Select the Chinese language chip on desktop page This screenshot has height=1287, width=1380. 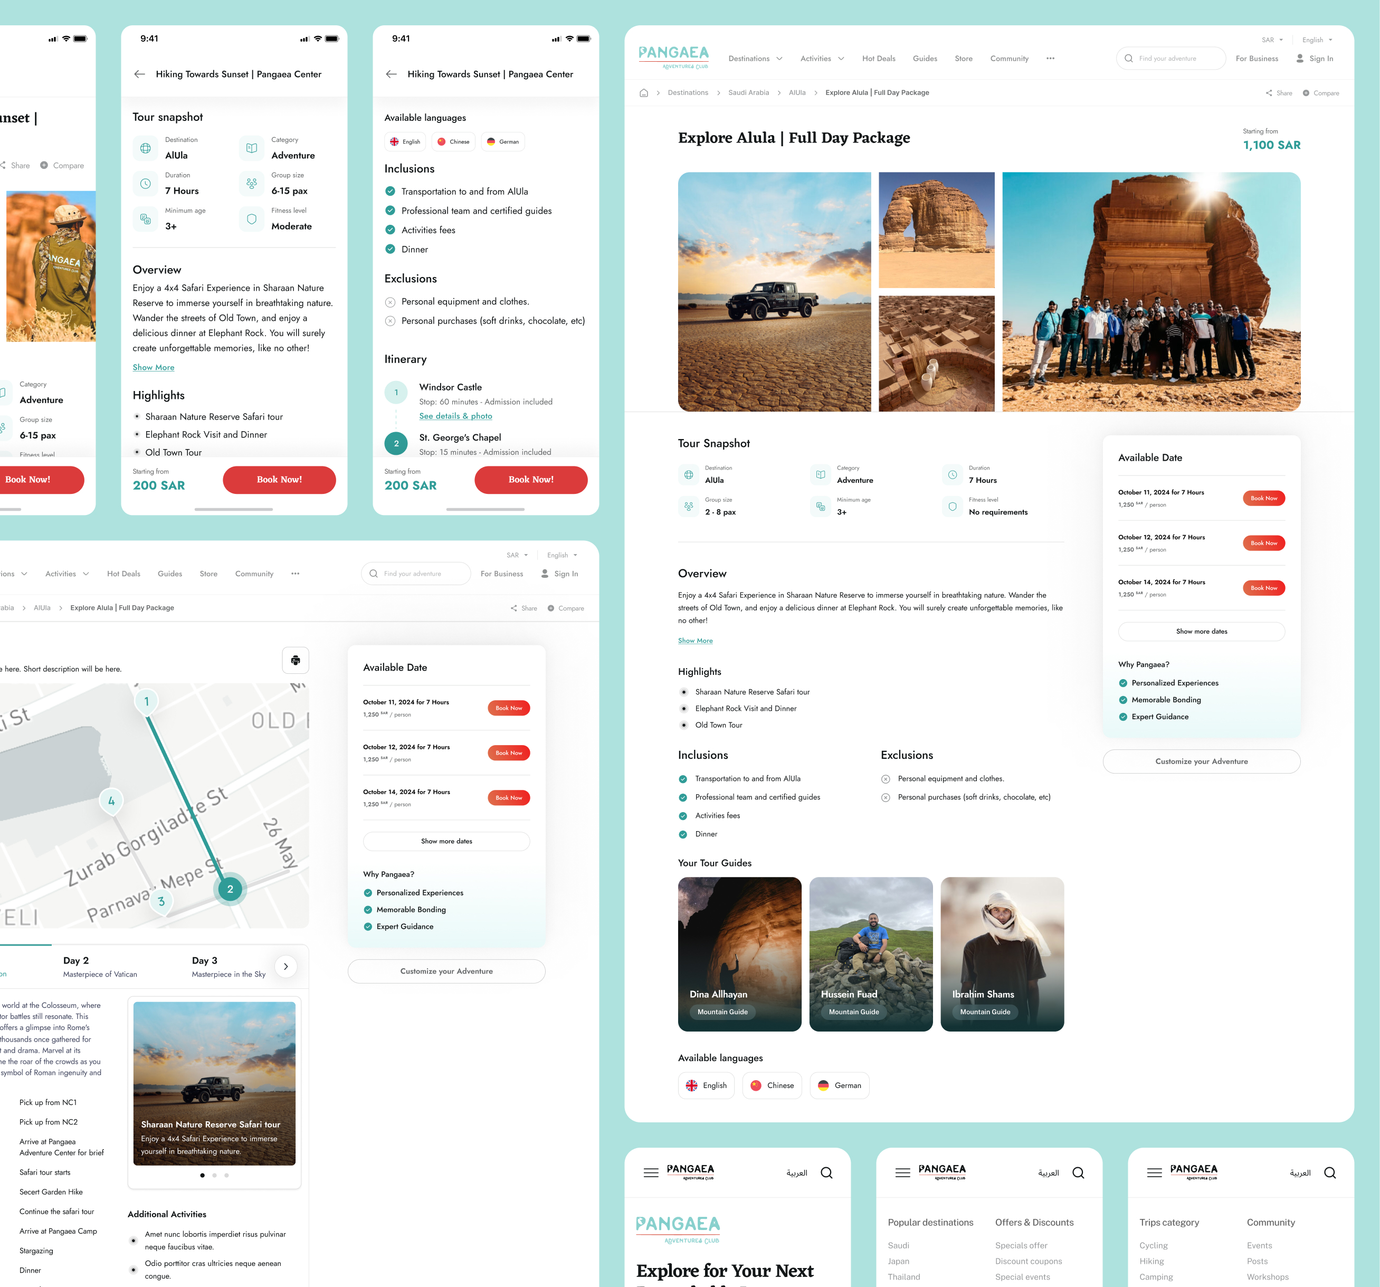click(x=772, y=1085)
